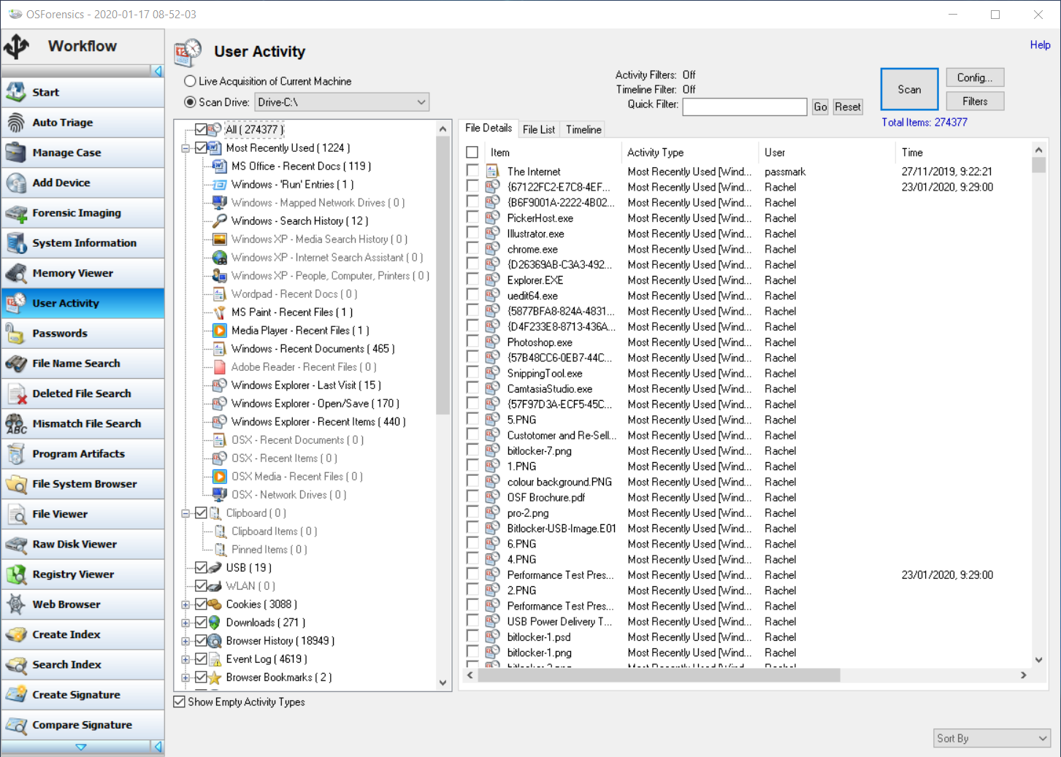Click the Compare Signature icon
The width and height of the screenshot is (1061, 757).
click(x=16, y=725)
